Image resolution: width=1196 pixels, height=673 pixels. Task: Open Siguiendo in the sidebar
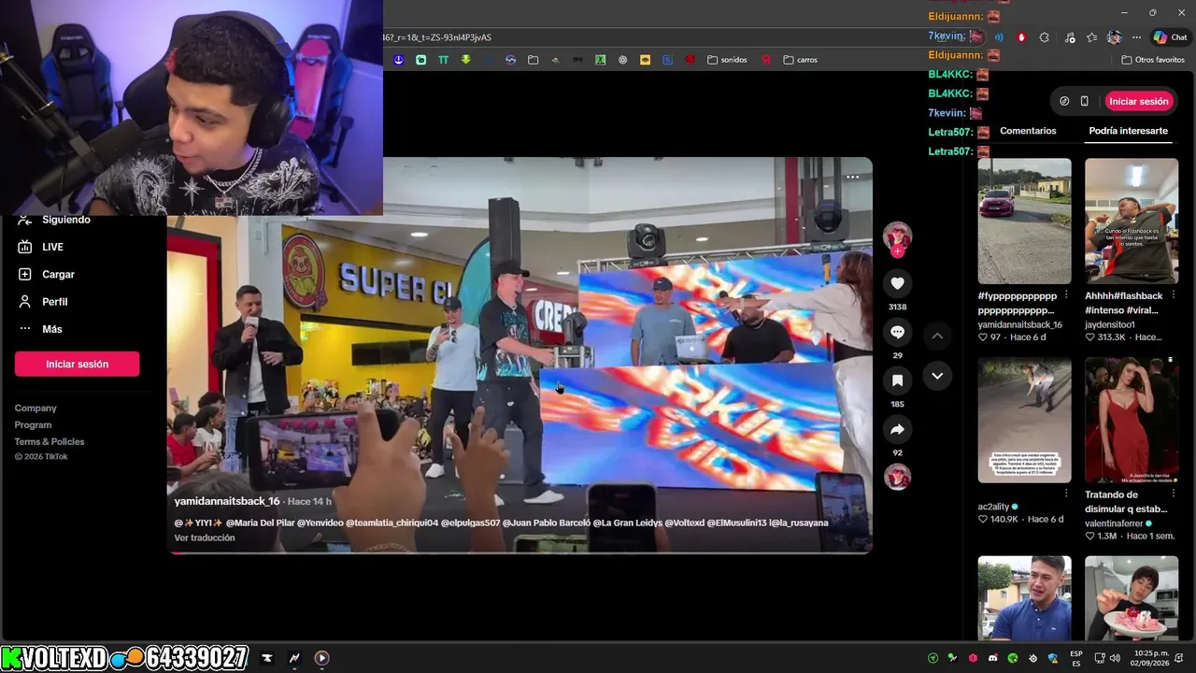(65, 220)
